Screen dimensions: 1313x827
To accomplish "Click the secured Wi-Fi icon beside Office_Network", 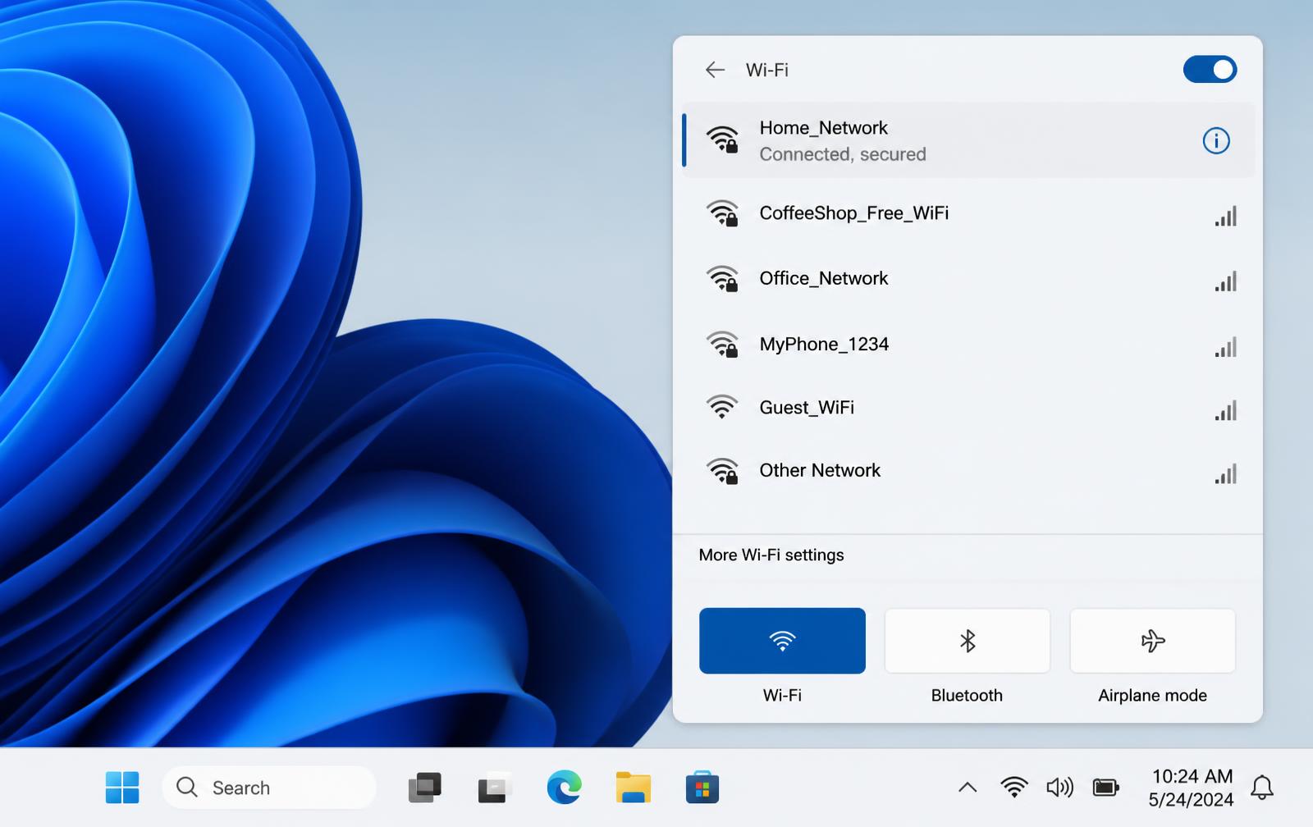I will point(722,279).
